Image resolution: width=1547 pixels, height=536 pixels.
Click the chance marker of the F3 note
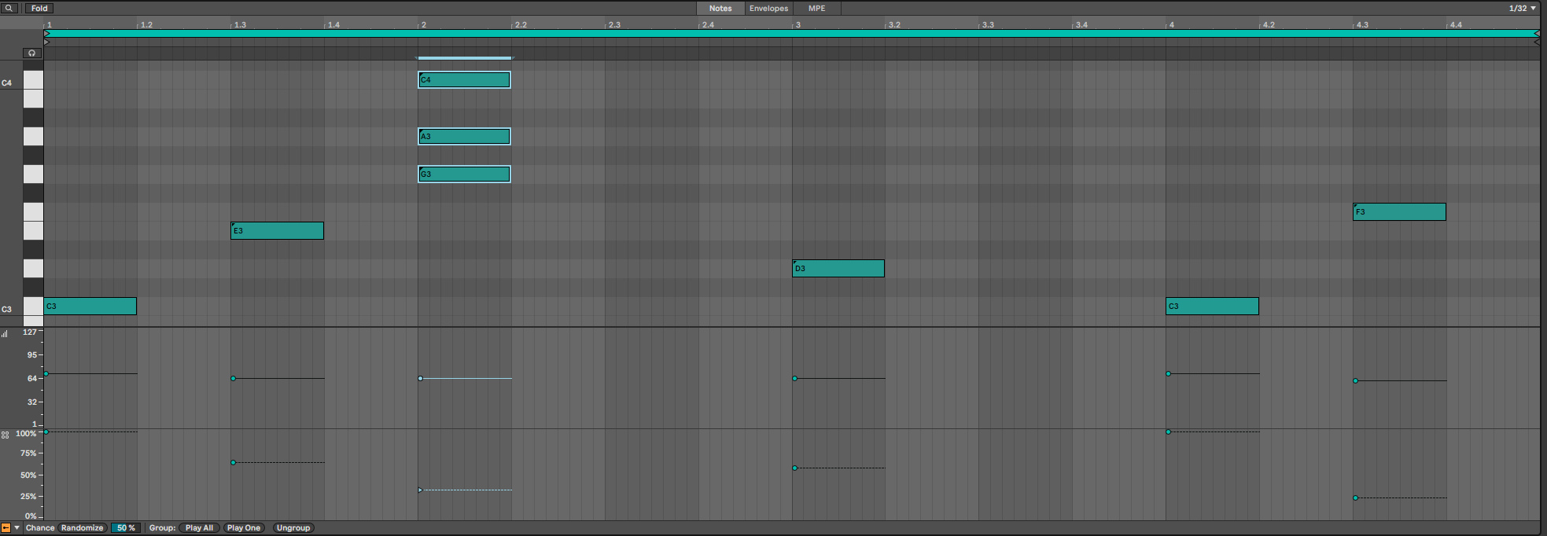[x=1356, y=498]
